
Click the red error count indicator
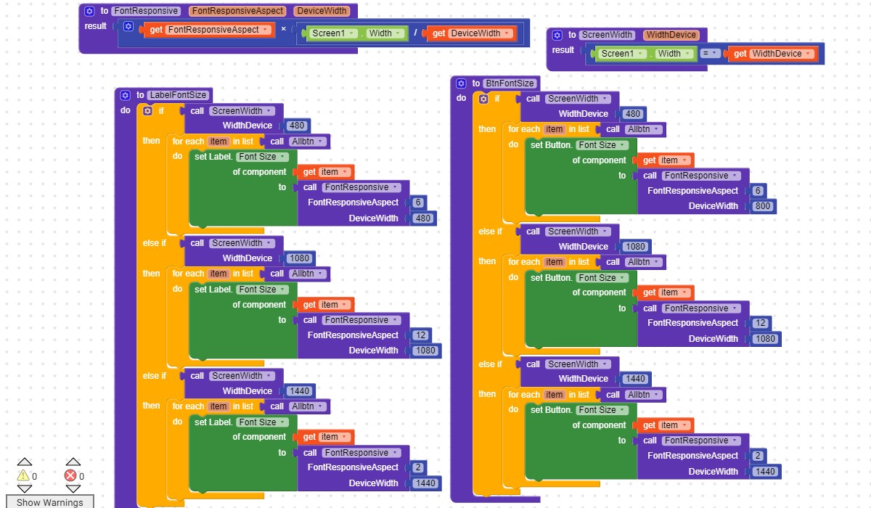[70, 475]
